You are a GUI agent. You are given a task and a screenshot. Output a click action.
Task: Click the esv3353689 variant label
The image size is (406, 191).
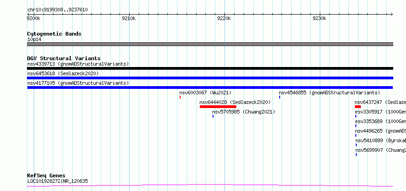(x=380, y=121)
